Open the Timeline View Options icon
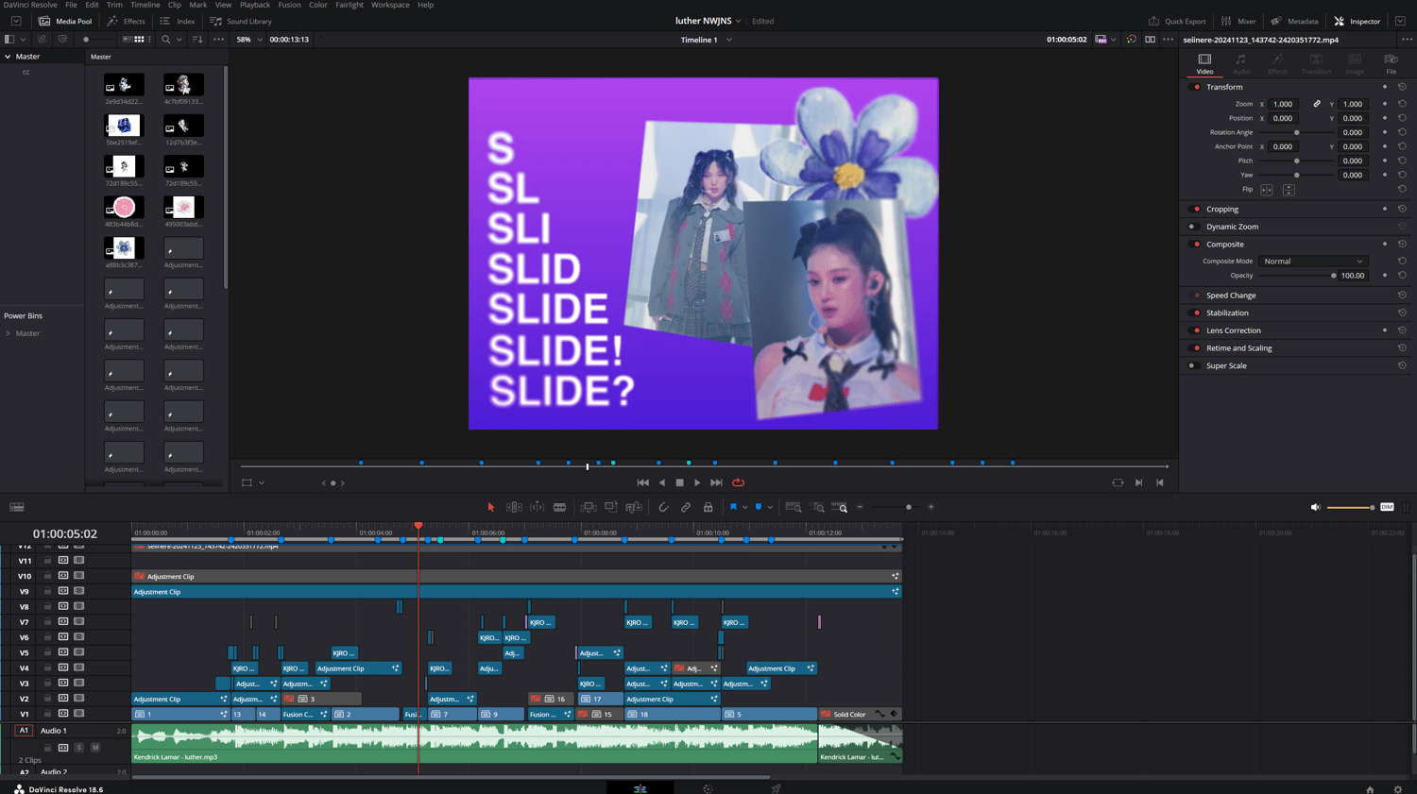The width and height of the screenshot is (1417, 794). [x=17, y=507]
